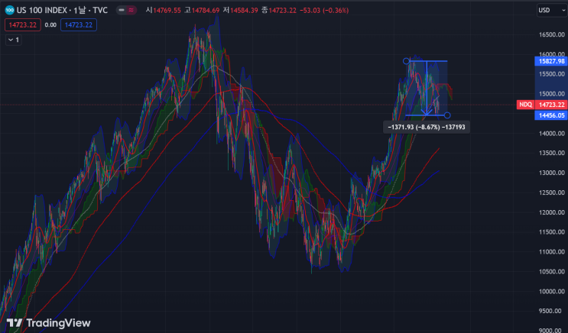Click the US 100 index logo icon

pyautogui.click(x=10, y=10)
